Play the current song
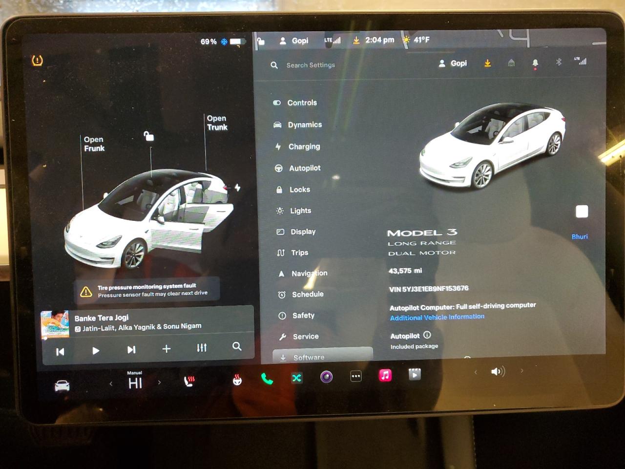625x469 pixels. 96,350
